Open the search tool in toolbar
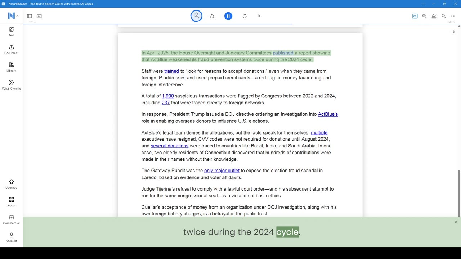Viewport: 461px width, 259px height. point(444,16)
